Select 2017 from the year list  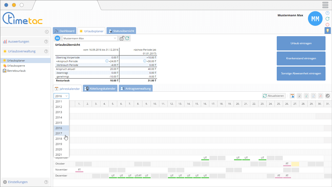pyautogui.click(x=59, y=133)
